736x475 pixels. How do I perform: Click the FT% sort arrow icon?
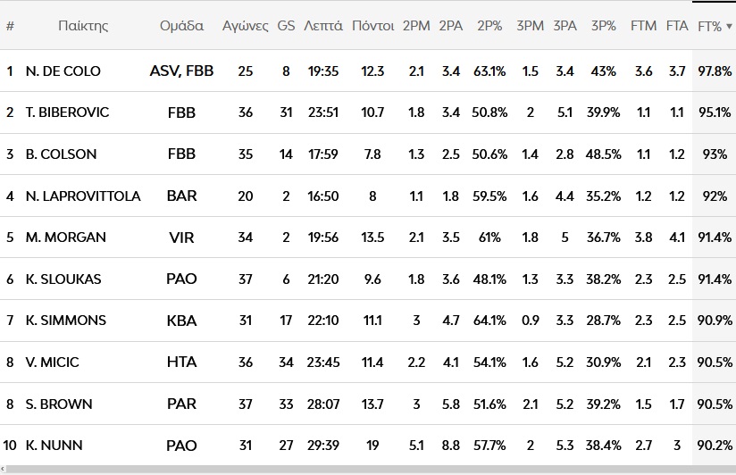click(729, 27)
